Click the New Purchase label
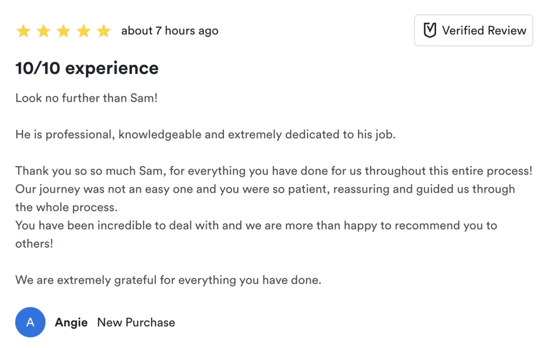 136,322
